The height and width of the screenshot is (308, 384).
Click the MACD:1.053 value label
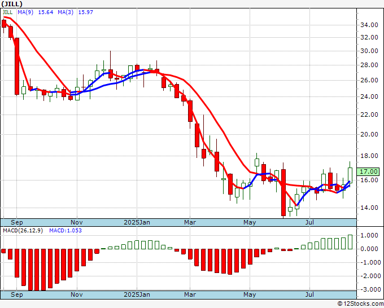(66, 231)
